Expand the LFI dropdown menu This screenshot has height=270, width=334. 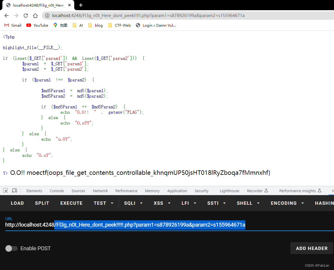189,203
